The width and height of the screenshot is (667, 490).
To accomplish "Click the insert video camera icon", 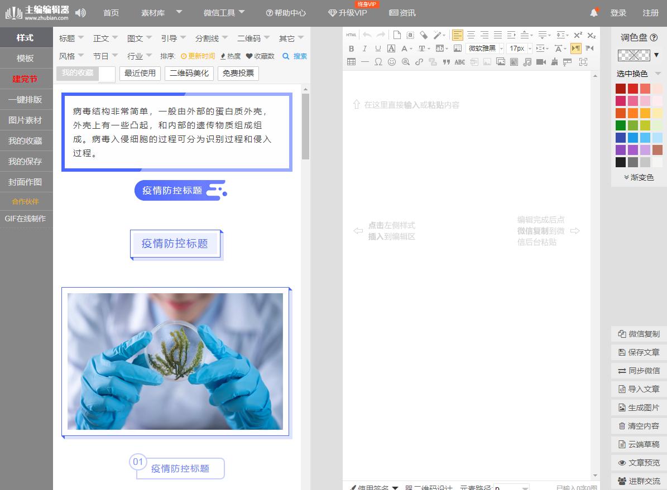I will 540,62.
